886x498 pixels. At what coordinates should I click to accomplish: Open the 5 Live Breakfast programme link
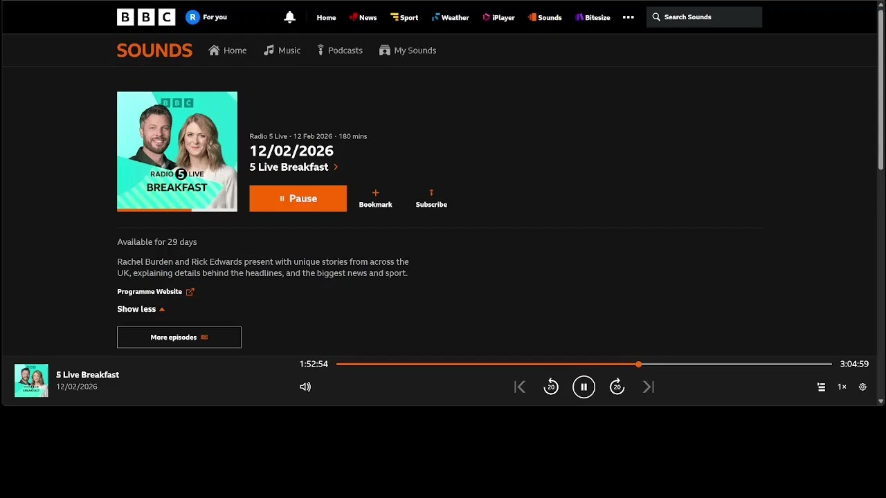tap(293, 167)
